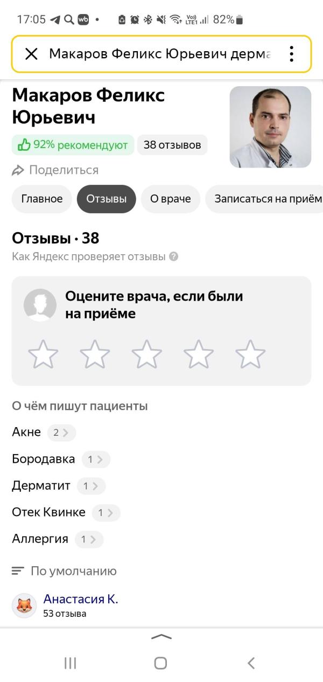
Task: Tap the fox avatar of Анастасия К.
Action: pos(24,606)
